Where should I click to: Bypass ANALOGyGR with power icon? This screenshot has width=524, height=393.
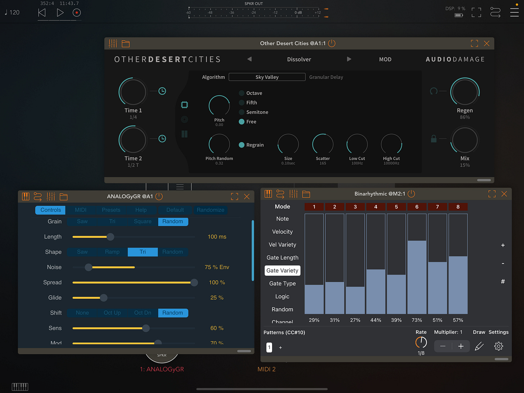[x=159, y=196]
